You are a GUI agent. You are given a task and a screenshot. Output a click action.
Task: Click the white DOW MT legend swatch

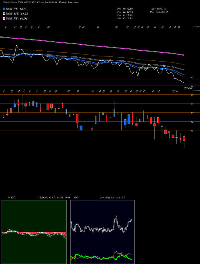point(4,14)
